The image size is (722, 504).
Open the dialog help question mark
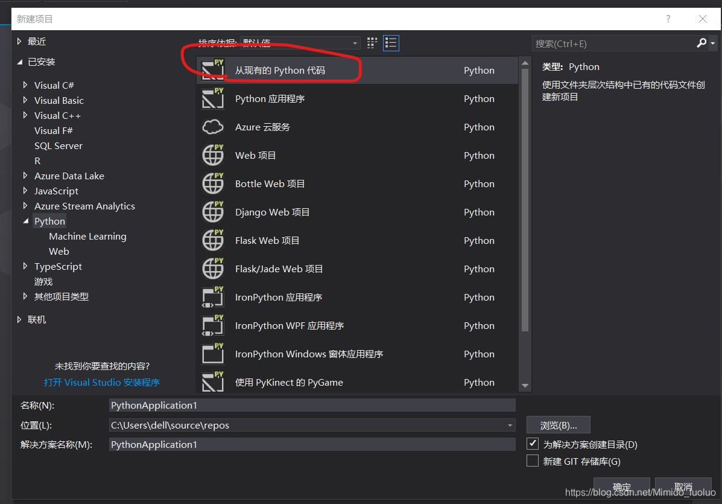[x=668, y=19]
